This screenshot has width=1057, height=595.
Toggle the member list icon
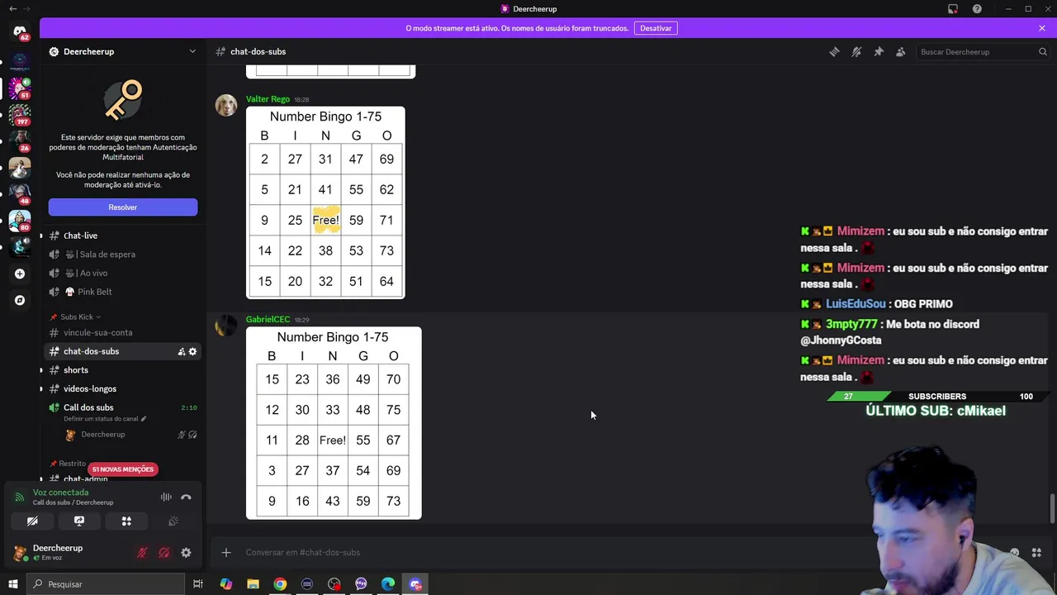click(901, 51)
